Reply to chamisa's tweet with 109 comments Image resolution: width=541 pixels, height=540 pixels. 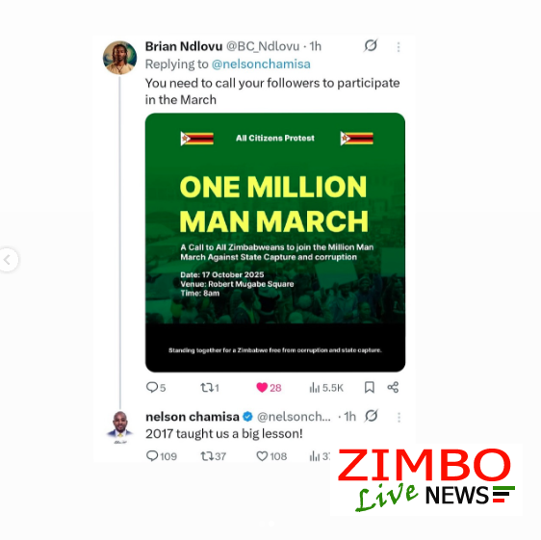(x=162, y=456)
